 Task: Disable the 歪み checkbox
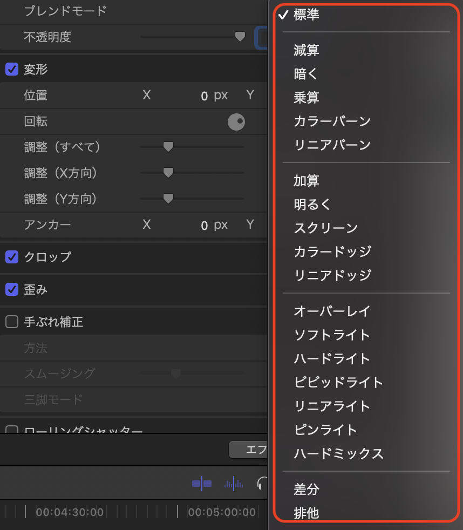[x=12, y=289]
